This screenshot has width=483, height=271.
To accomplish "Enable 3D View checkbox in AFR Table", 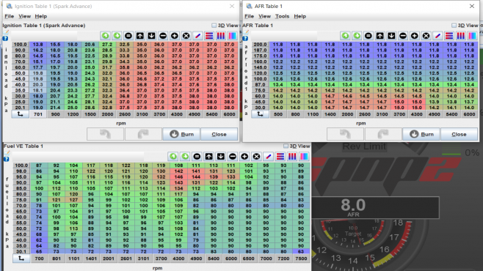I will (x=454, y=25).
